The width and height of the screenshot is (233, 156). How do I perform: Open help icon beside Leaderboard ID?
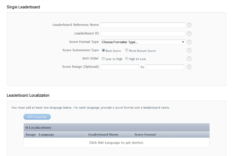coord(189,33)
